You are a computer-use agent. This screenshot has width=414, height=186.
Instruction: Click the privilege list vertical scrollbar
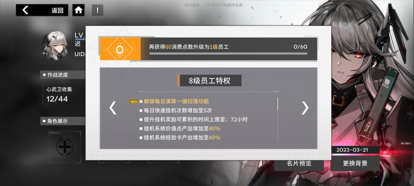click(278, 119)
